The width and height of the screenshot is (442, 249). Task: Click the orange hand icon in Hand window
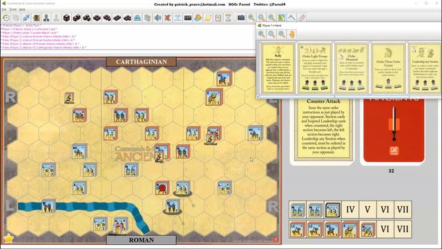coord(291,34)
